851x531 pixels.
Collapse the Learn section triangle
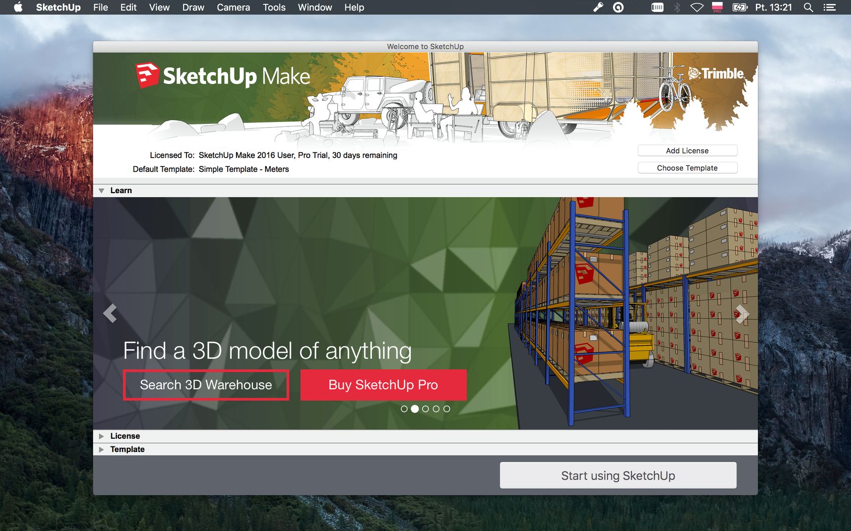tap(101, 191)
